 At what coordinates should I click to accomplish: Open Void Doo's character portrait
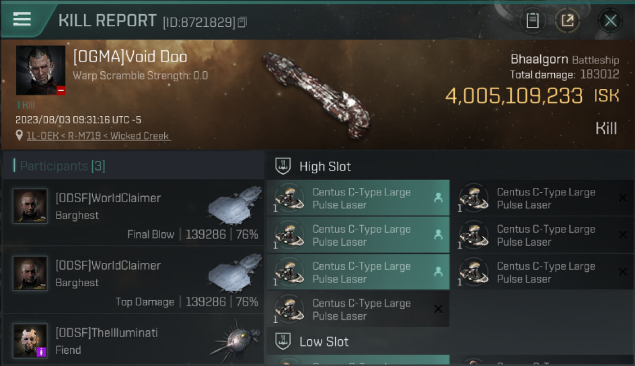[40, 70]
